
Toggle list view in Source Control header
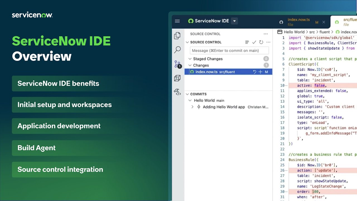pos(247,42)
